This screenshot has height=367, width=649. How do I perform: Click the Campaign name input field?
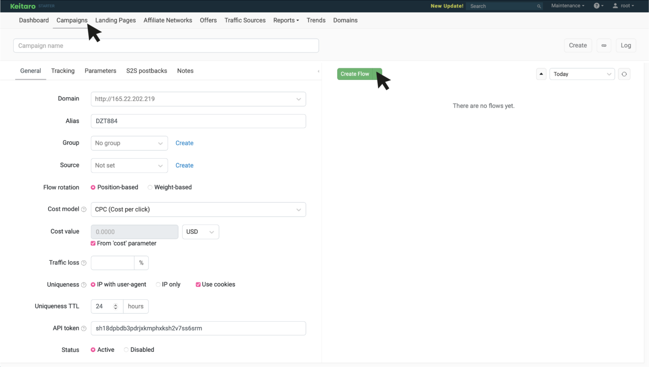pos(166,45)
